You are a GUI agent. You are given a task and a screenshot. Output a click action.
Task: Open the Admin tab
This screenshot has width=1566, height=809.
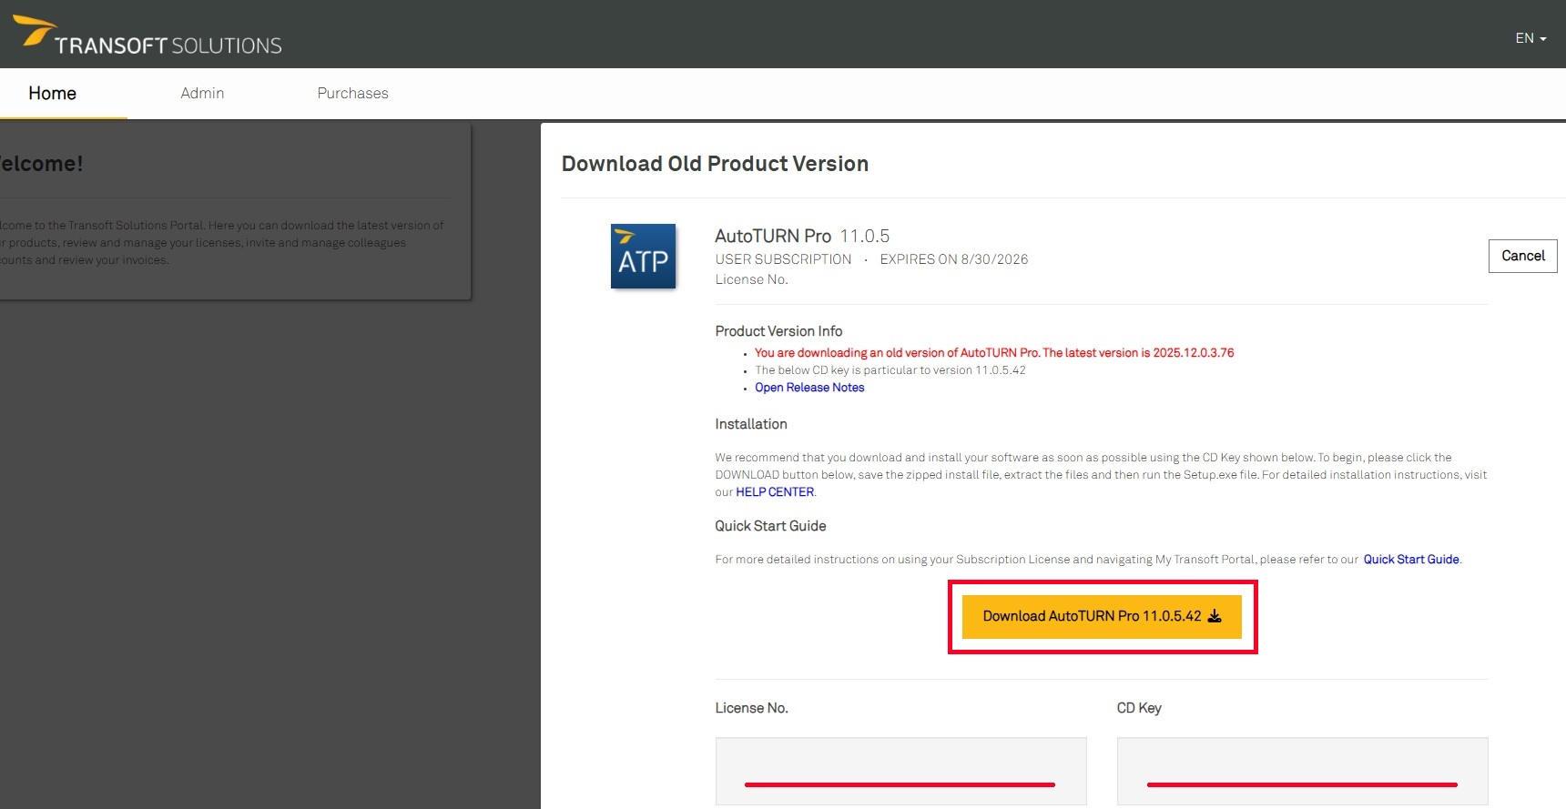(x=202, y=93)
